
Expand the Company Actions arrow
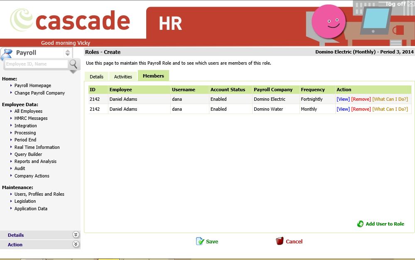pos(11,175)
